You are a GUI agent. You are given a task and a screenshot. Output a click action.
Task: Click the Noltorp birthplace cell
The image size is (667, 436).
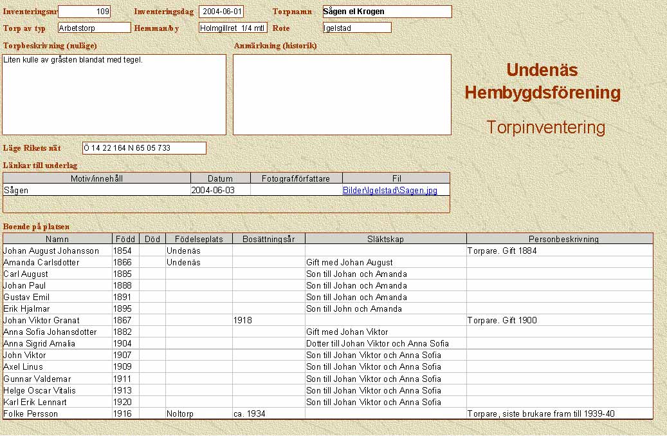[199, 413]
